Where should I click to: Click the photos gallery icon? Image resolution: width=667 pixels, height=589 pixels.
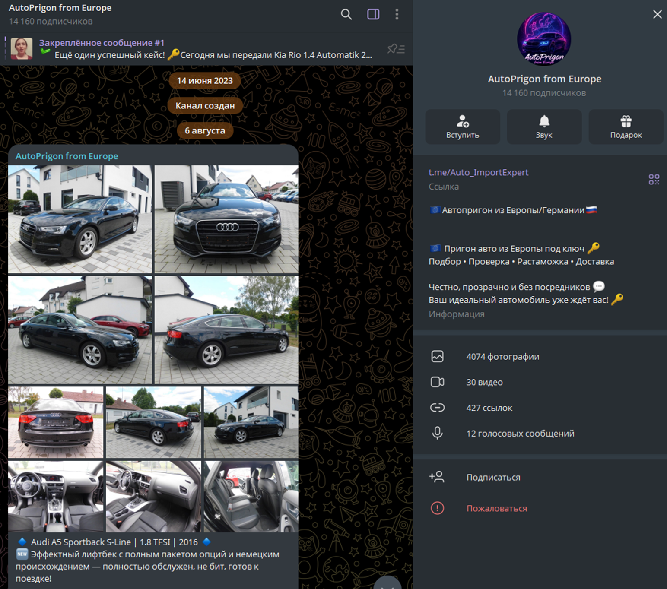pos(437,356)
